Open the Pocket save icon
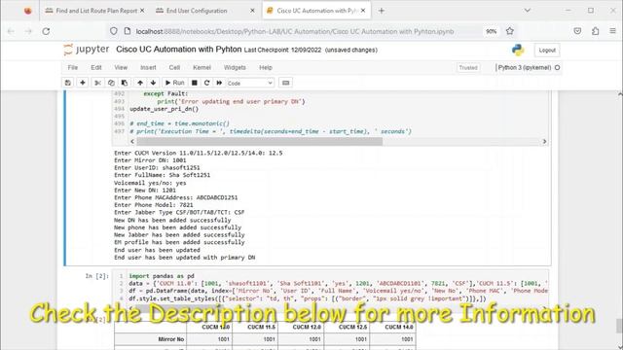The width and height of the screenshot is (623, 350). pyautogui.click(x=577, y=31)
